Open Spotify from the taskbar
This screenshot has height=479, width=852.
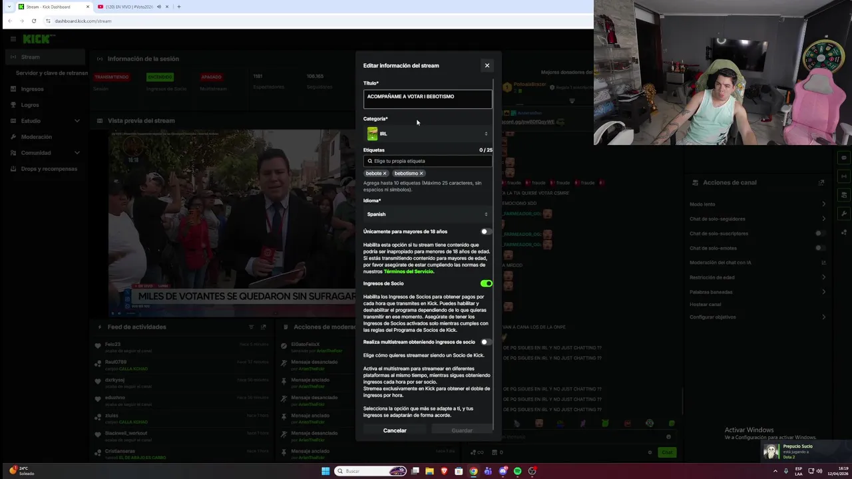(x=517, y=471)
